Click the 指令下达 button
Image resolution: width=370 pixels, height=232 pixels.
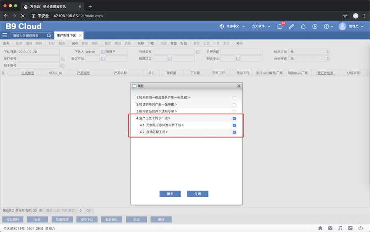click(x=87, y=220)
